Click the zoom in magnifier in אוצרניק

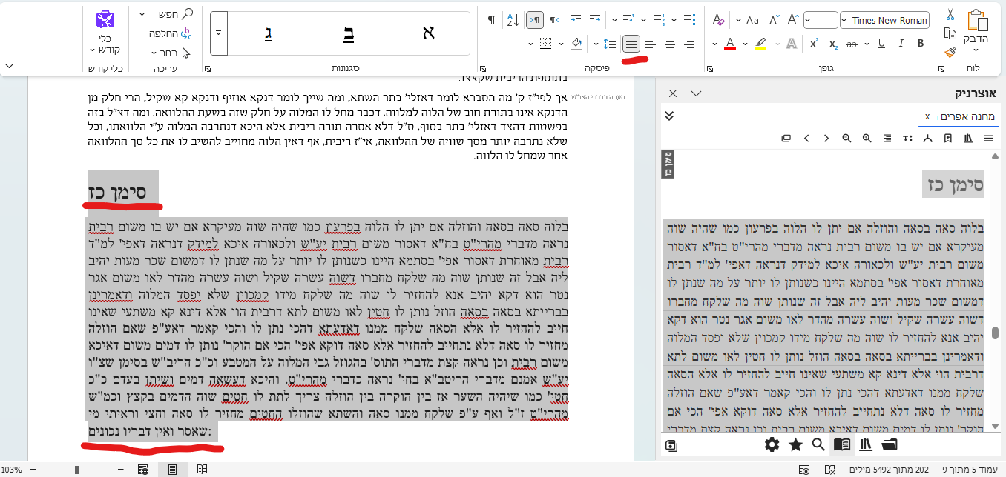867,139
